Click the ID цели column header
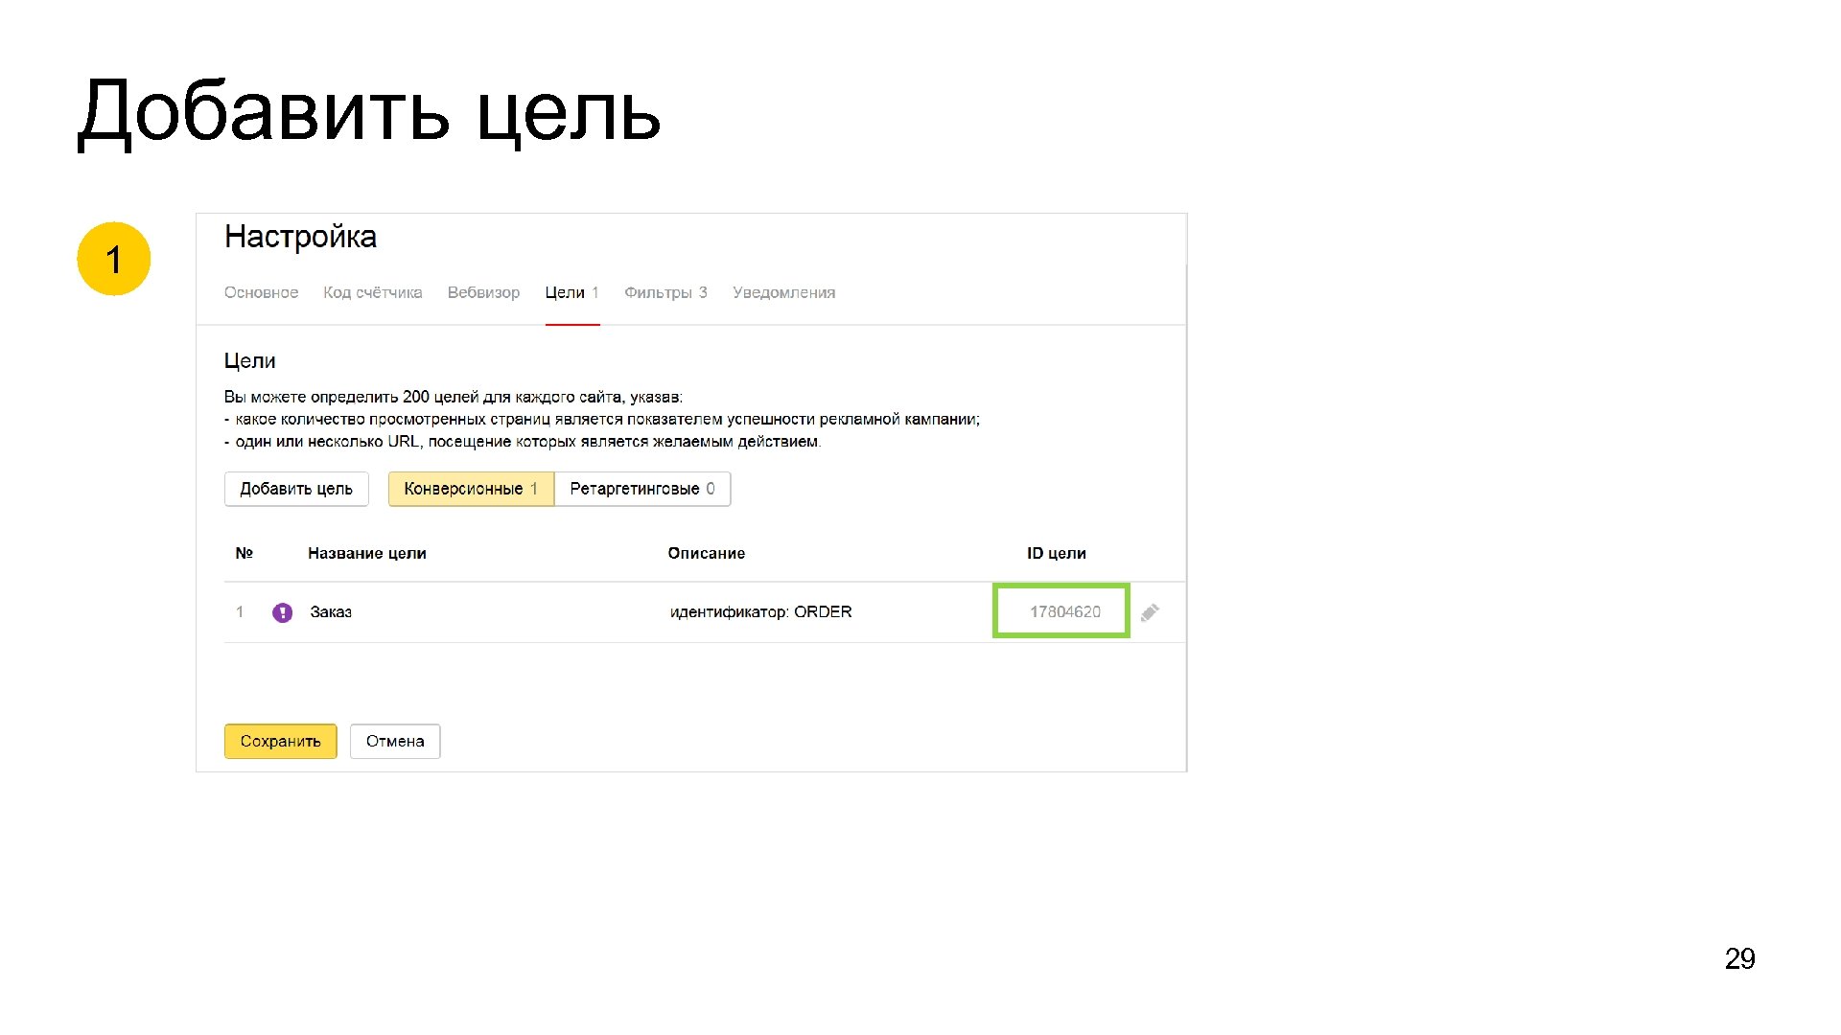Image resolution: width=1841 pixels, height=1035 pixels. coord(1056,553)
